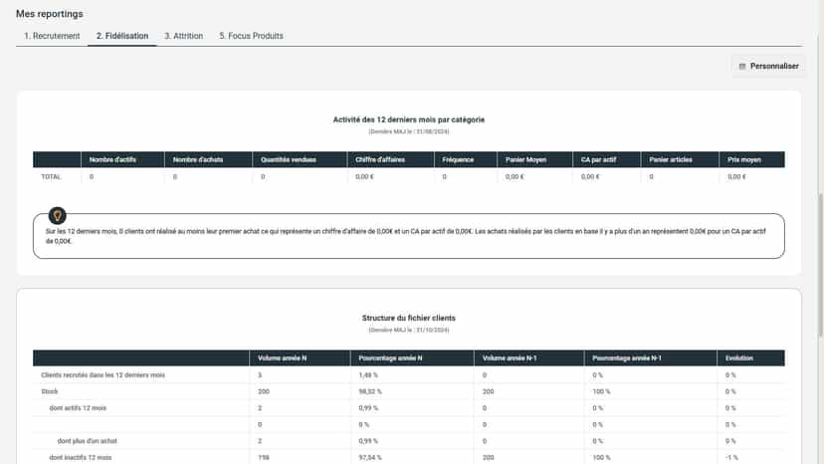Select the 2. Fidélisation tab
The width and height of the screenshot is (824, 464).
(122, 36)
